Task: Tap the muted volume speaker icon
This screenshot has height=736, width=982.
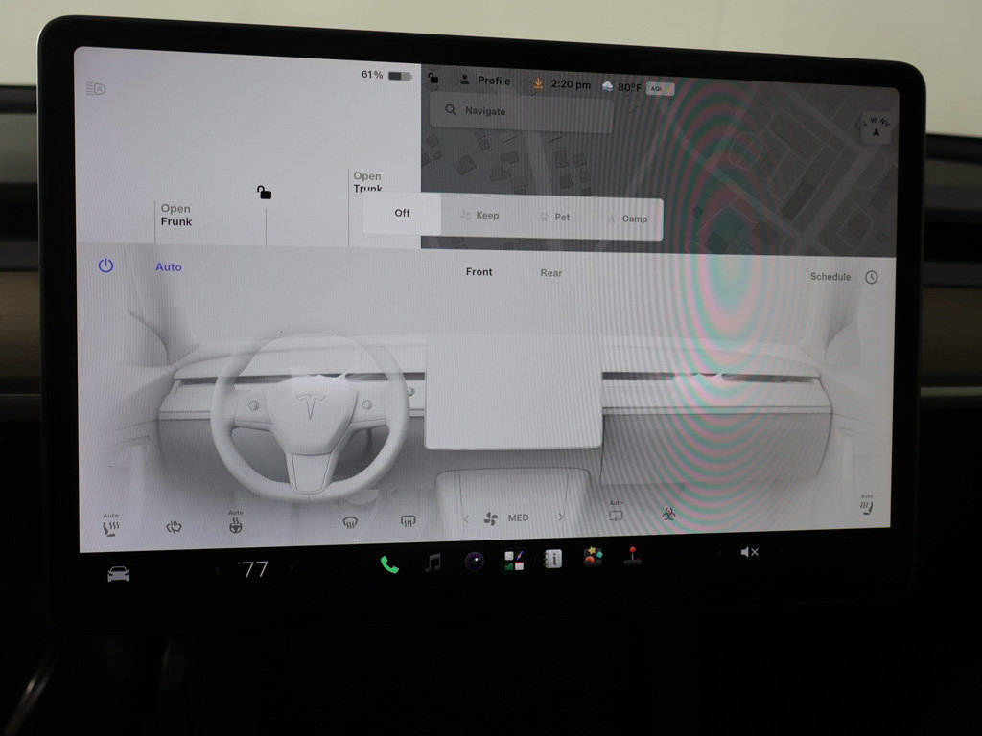Action: (x=749, y=552)
